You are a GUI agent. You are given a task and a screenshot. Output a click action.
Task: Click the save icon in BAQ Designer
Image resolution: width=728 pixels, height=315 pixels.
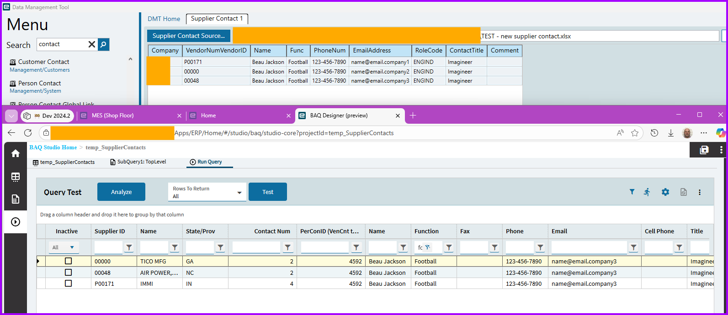tap(704, 150)
